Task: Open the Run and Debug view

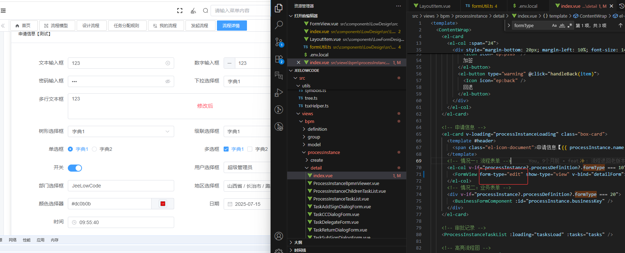Action: (279, 93)
